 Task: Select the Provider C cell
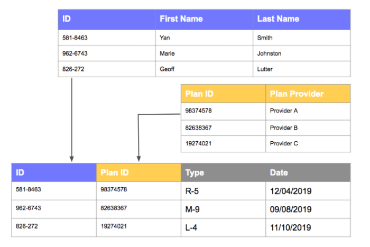284,143
